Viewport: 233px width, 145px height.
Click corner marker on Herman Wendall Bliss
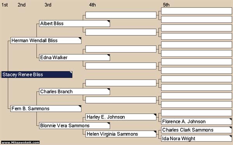point(80,39)
